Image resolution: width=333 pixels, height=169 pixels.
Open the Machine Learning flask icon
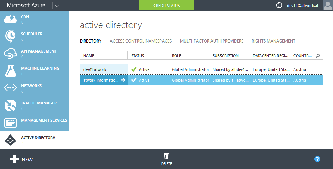coord(10,71)
